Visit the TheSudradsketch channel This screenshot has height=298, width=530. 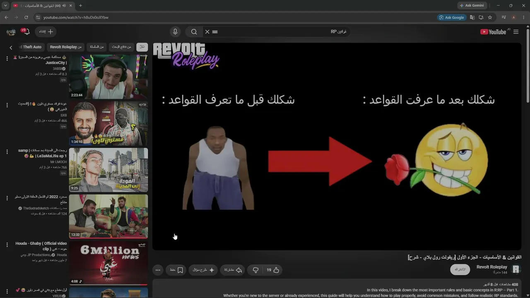click(x=43, y=208)
